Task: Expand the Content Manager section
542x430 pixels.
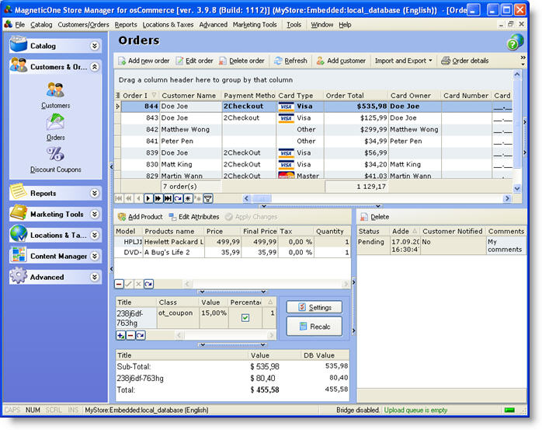Action: click(x=95, y=256)
